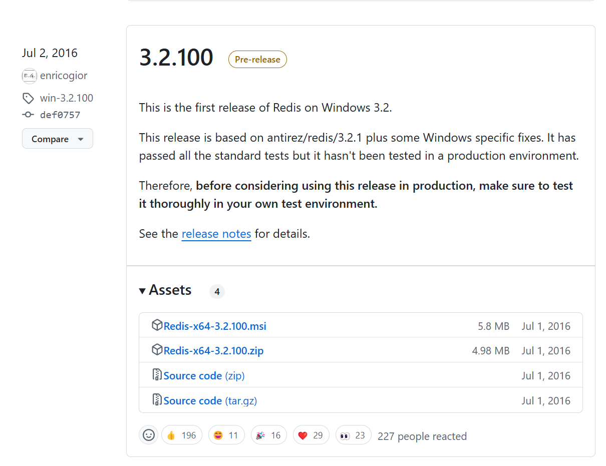The width and height of the screenshot is (606, 466).
Task: Click the package icon beside Redis-x64-3.2.100.zip
Action: tap(157, 350)
